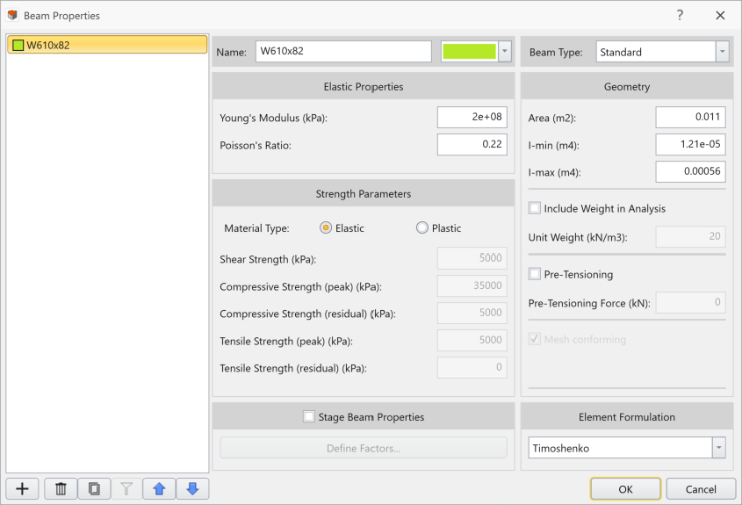The image size is (742, 505).
Task: Move beam up with blue arrow
Action: (159, 488)
